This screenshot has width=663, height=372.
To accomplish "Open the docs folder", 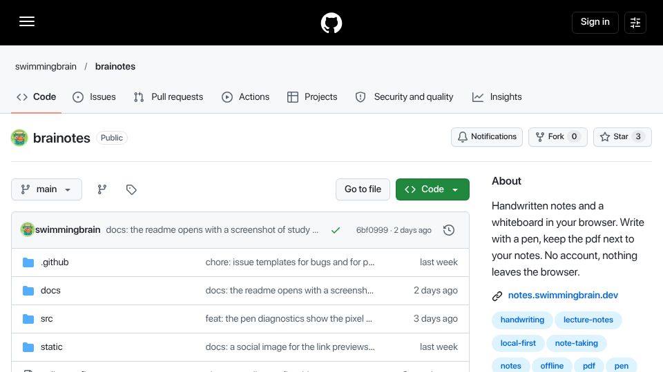I will (50, 291).
